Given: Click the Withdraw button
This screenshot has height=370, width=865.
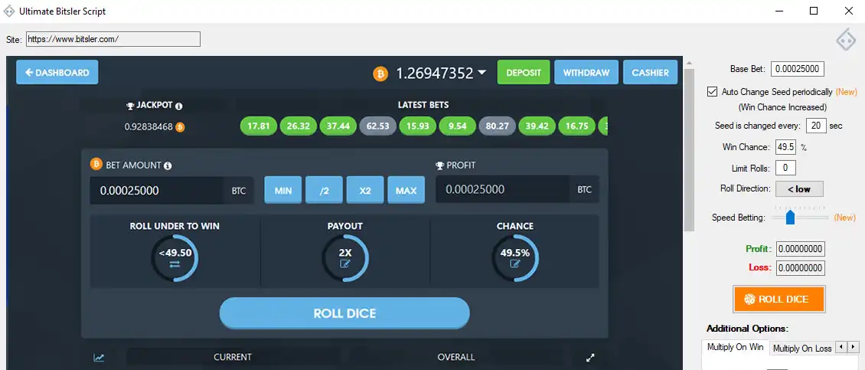Looking at the screenshot, I should pyautogui.click(x=586, y=72).
